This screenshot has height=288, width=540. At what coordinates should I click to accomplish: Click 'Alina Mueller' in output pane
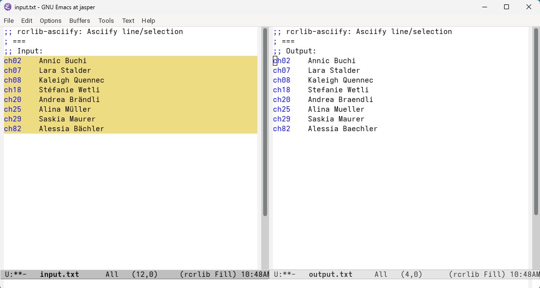point(336,109)
